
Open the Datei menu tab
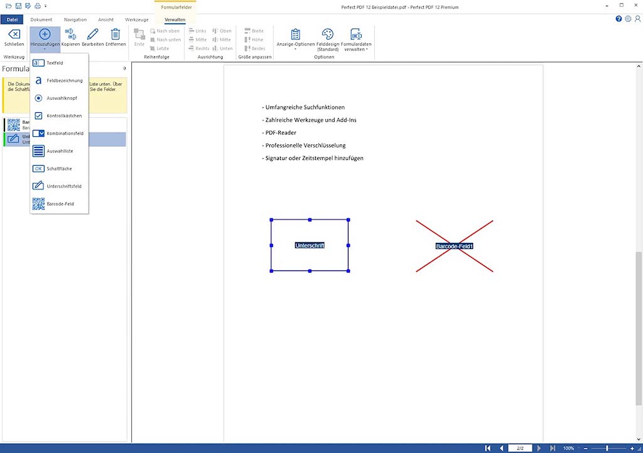pos(12,19)
